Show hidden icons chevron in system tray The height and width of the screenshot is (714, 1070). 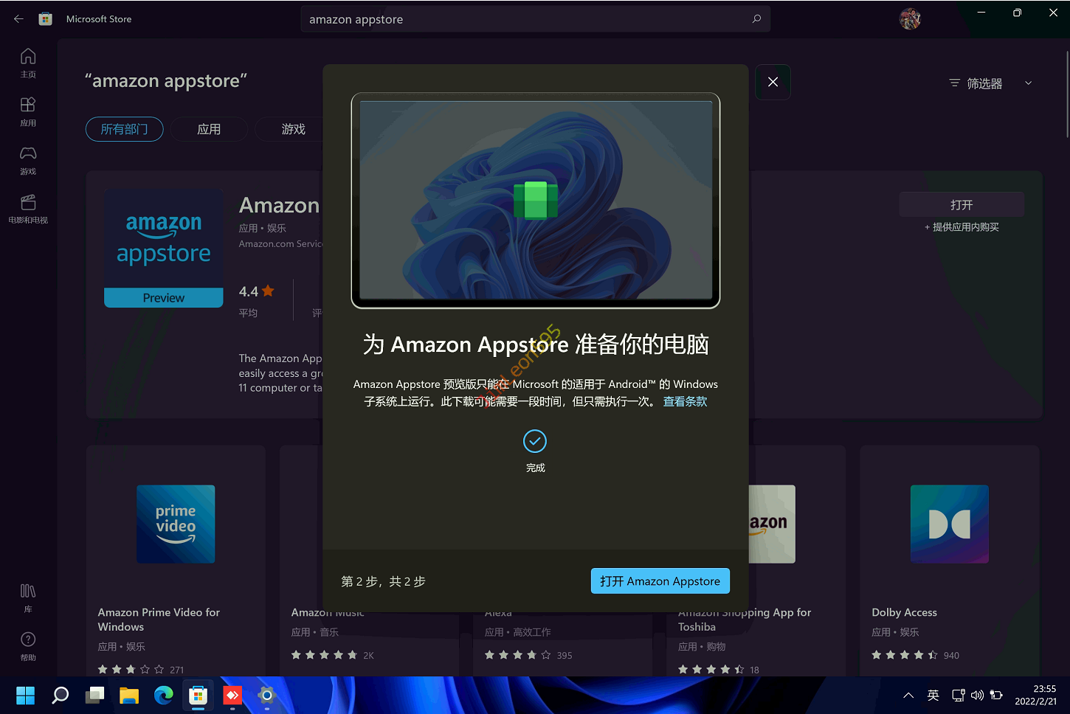pos(908,695)
